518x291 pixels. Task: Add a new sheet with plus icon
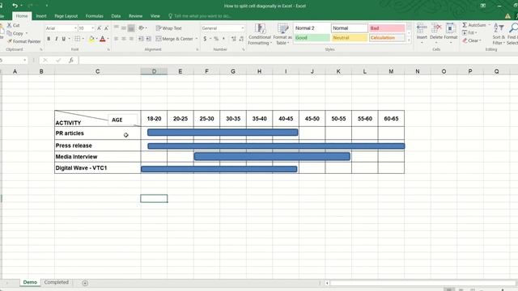coord(85,283)
